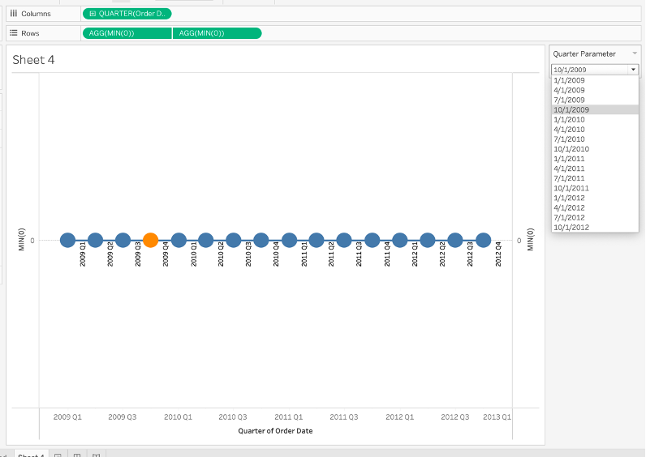Select the QUARTER(Order D.. pill on Columns
This screenshot has height=457, width=646.
click(127, 14)
